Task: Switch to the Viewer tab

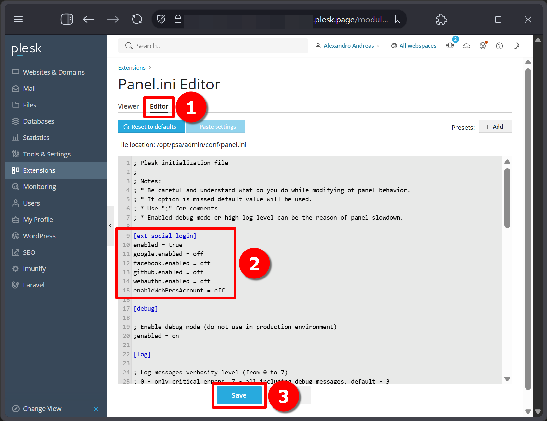Action: (128, 106)
